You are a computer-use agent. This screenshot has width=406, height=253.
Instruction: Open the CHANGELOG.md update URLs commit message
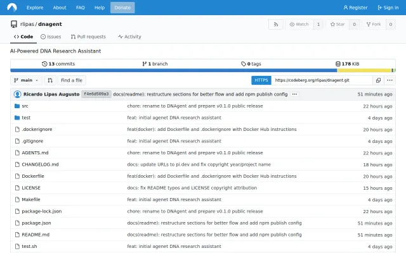click(199, 164)
